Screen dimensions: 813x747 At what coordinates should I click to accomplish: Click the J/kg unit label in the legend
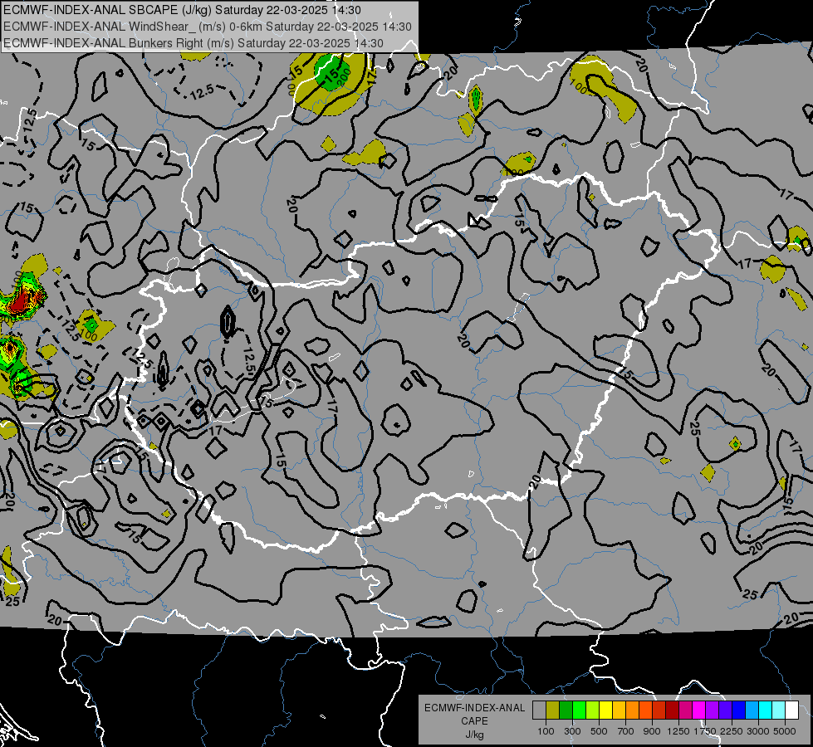[475, 735]
